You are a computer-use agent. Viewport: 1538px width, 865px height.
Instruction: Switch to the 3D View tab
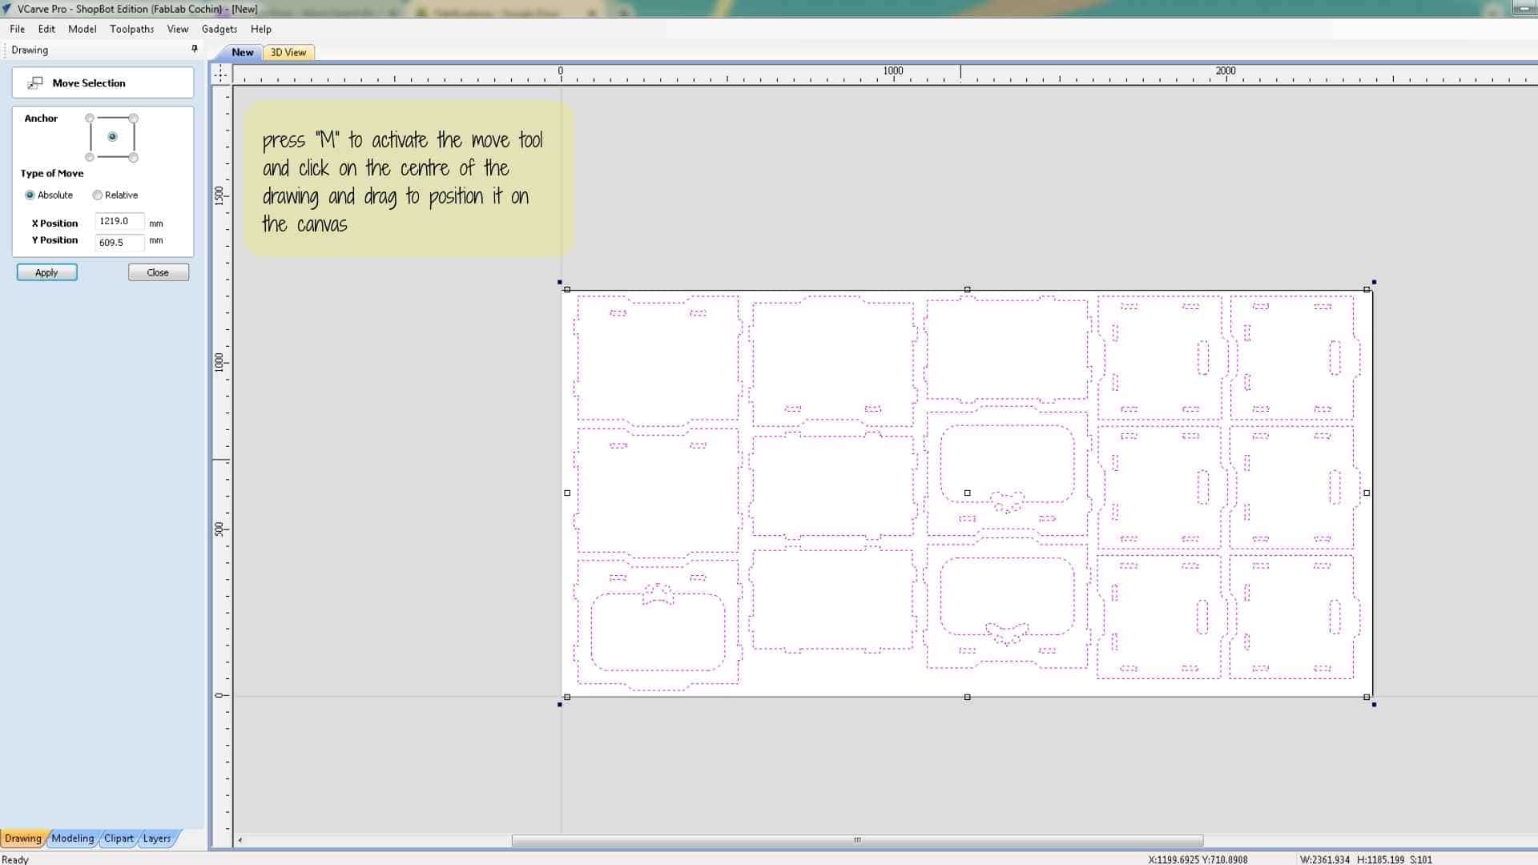(288, 52)
